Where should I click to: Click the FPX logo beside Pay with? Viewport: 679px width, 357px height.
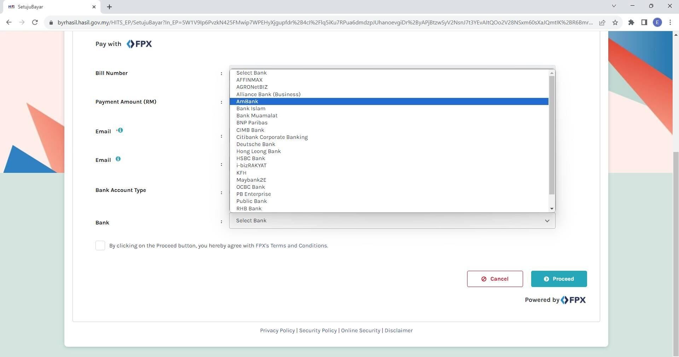click(139, 44)
